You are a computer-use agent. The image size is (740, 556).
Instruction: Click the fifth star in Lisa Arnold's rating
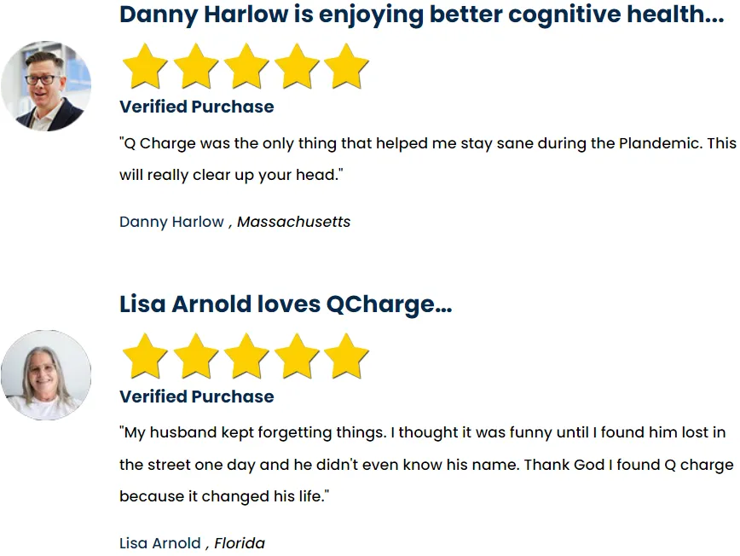point(346,356)
